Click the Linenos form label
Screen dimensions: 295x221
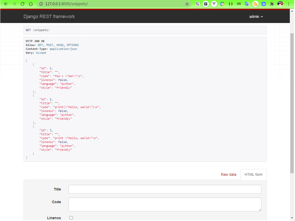(54, 218)
